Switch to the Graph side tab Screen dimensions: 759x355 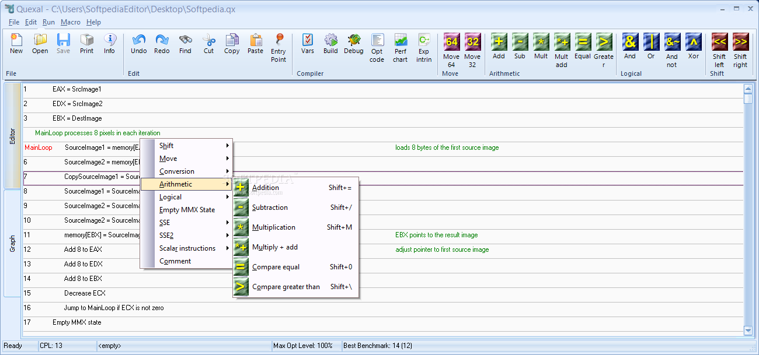click(x=12, y=243)
